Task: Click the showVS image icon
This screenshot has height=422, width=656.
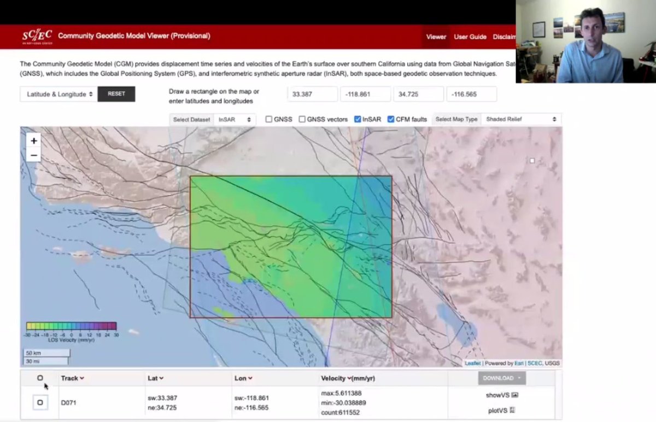Action: 515,395
